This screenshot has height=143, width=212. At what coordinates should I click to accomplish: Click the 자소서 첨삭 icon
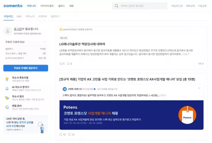click(x=7, y=98)
